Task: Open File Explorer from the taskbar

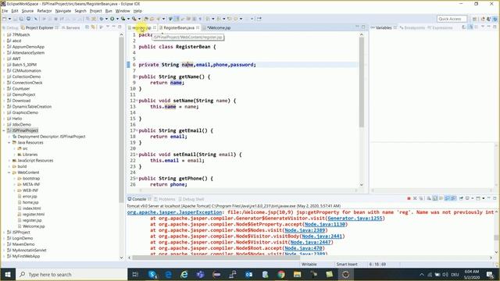Action: tap(297, 274)
